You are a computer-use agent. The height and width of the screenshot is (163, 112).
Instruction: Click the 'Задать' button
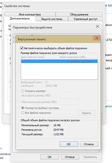(x=86, y=113)
